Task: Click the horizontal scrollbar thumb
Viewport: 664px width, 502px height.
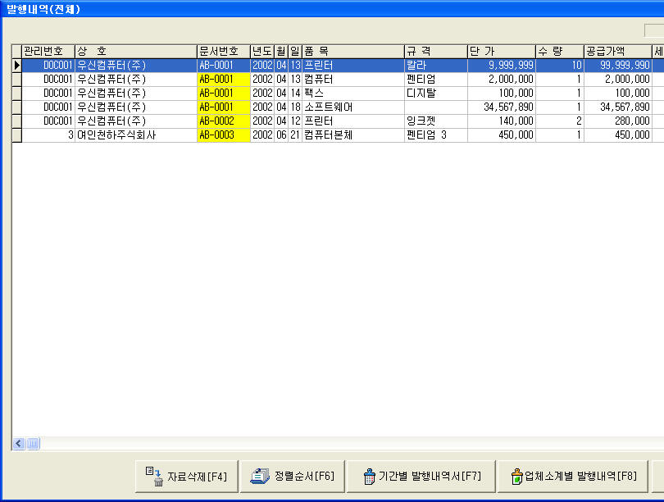Action: point(33,444)
